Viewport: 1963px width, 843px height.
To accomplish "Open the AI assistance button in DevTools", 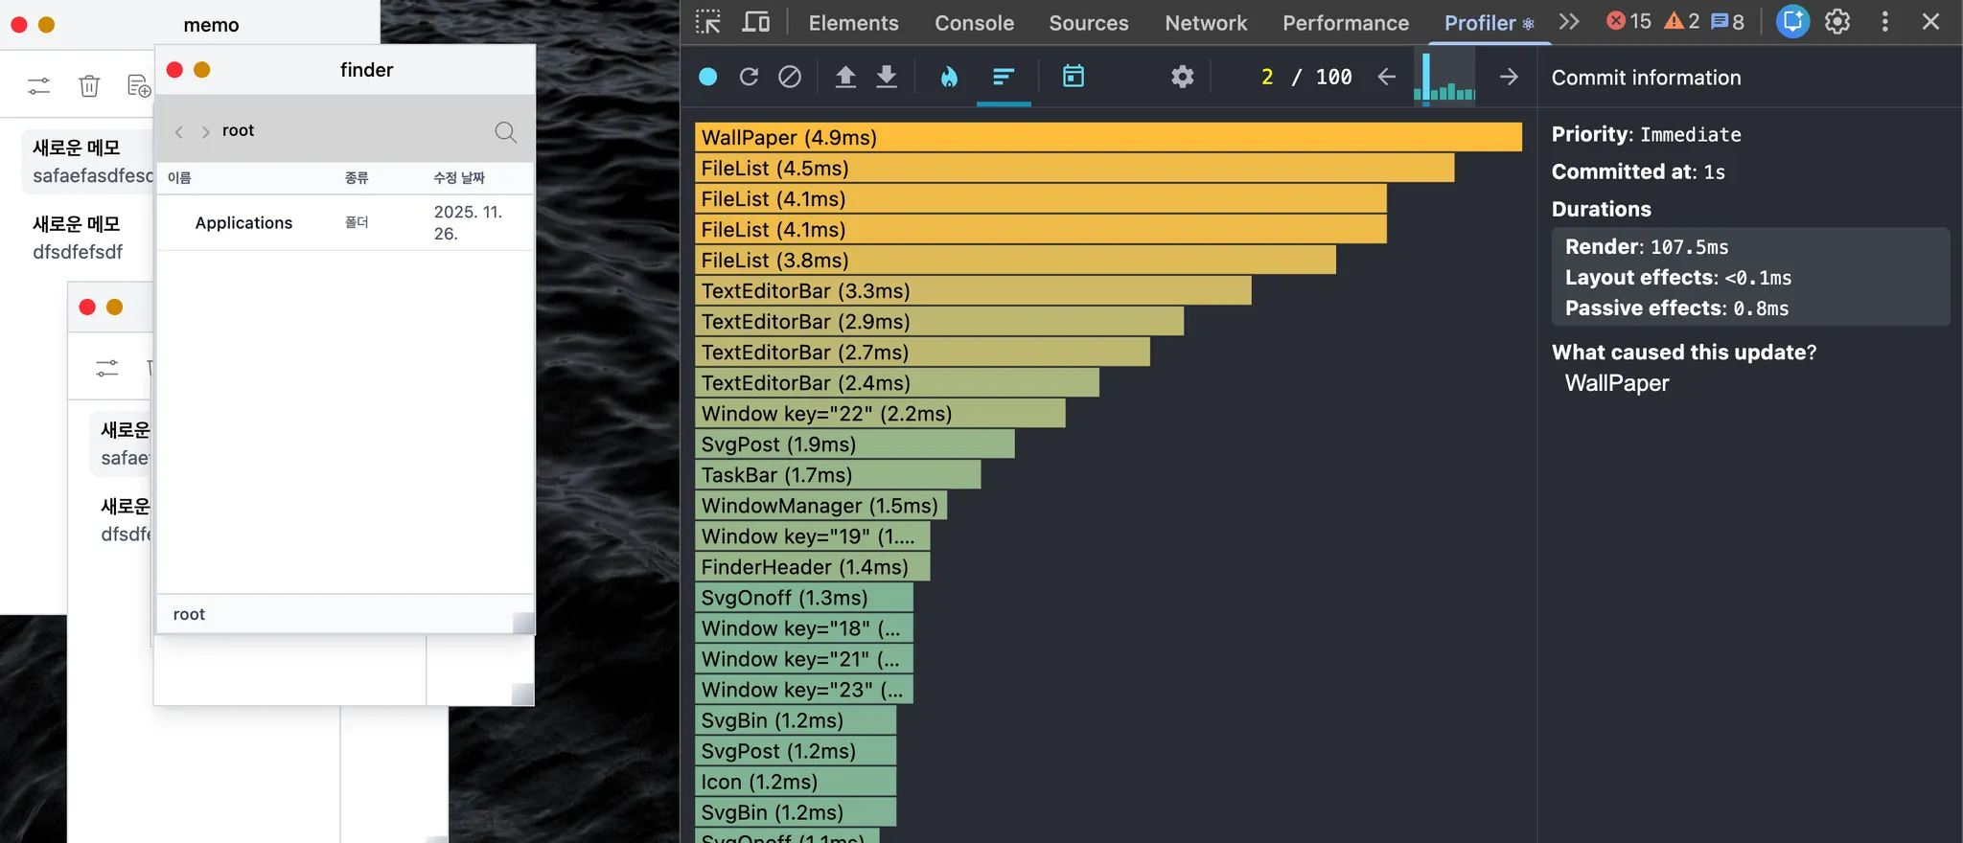I will tap(1792, 22).
